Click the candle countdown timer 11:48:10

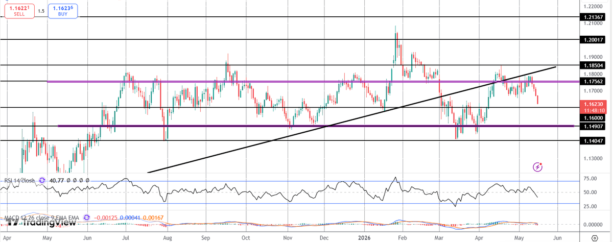click(x=594, y=110)
